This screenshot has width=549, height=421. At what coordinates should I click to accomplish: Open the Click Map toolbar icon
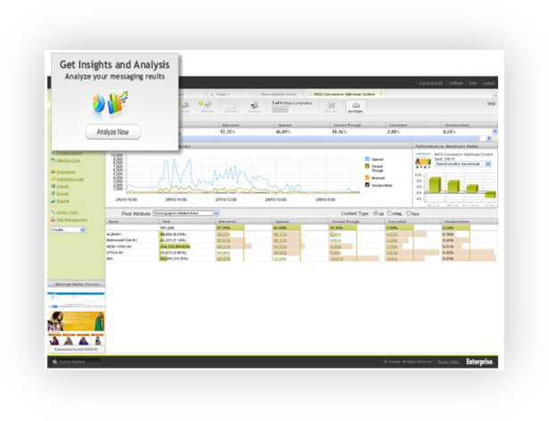click(331, 105)
